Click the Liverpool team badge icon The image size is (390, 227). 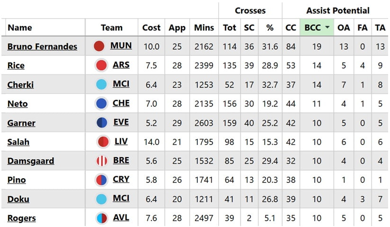(103, 142)
